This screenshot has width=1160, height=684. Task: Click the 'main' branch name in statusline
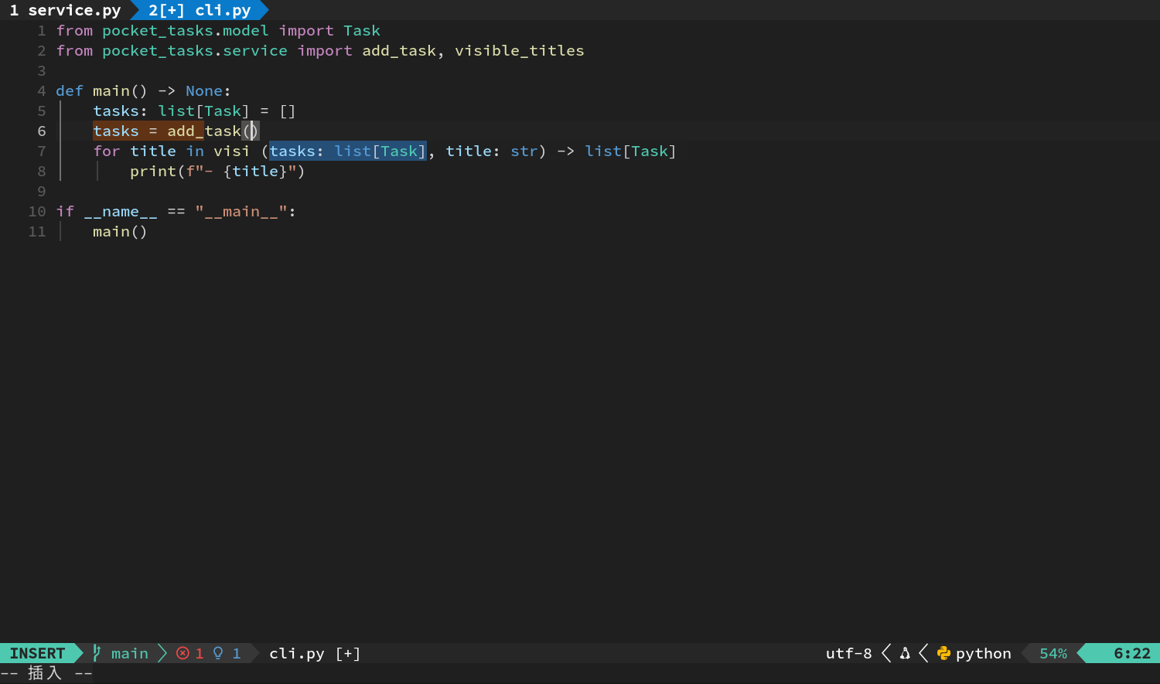tap(130, 653)
